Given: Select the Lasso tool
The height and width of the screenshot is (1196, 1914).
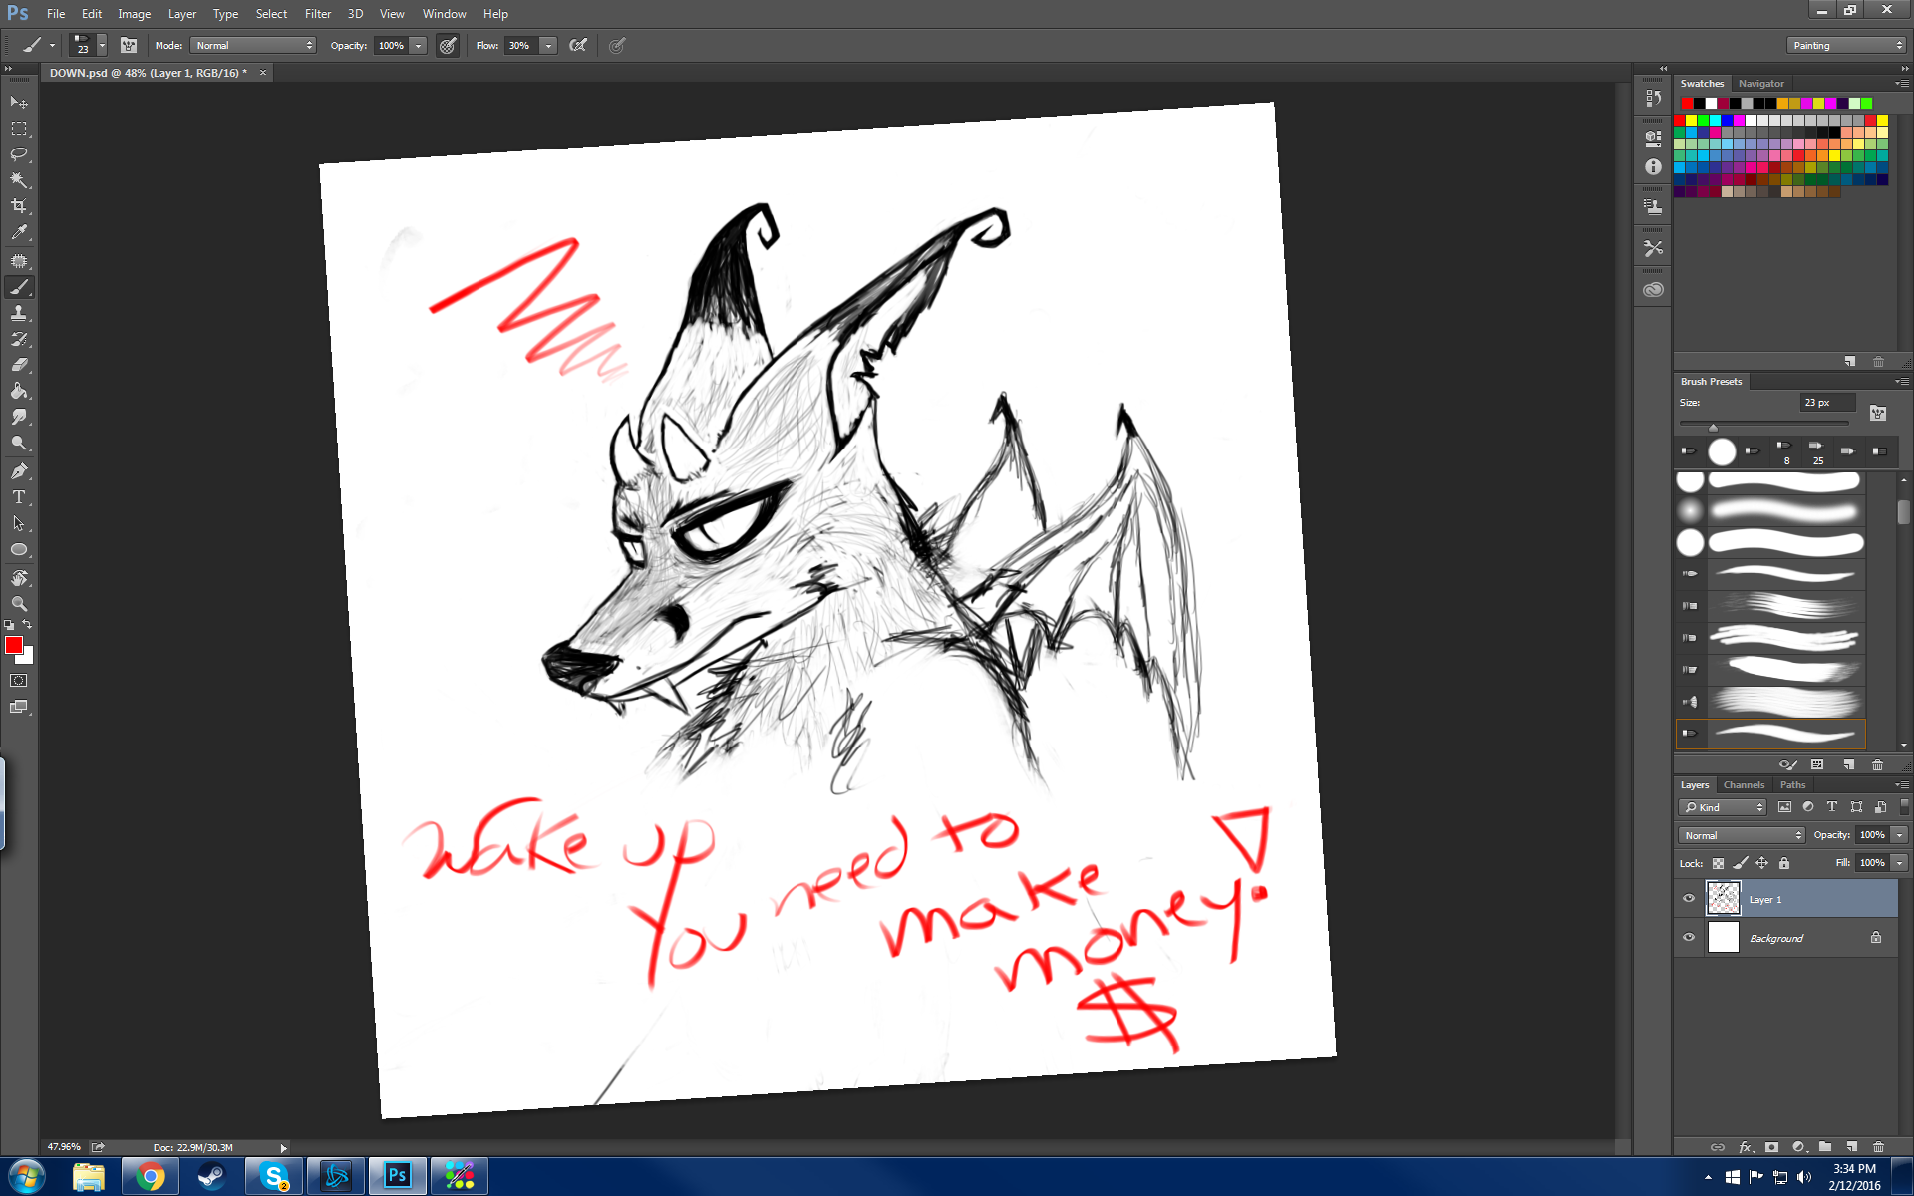Looking at the screenshot, I should tap(19, 154).
